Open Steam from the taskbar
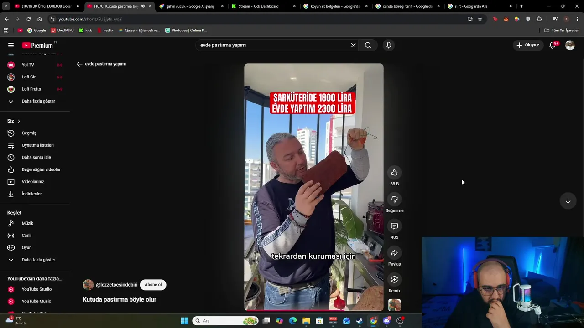This screenshot has width=584, height=328. pos(360,321)
